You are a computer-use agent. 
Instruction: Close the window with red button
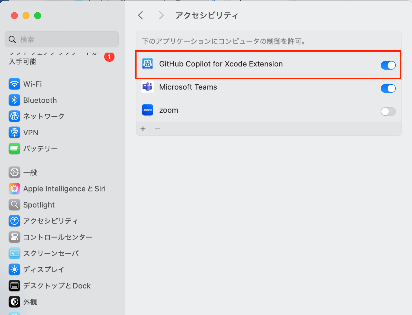click(x=14, y=16)
